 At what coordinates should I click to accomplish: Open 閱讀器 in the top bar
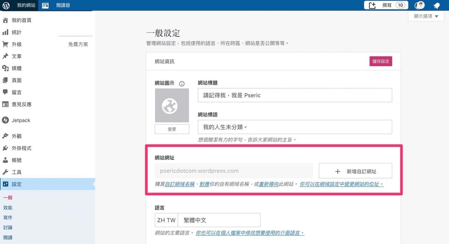click(x=63, y=5)
